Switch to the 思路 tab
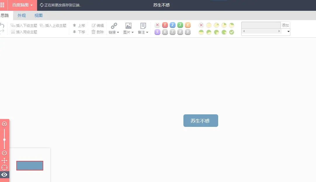The width and height of the screenshot is (316, 182). (5, 15)
